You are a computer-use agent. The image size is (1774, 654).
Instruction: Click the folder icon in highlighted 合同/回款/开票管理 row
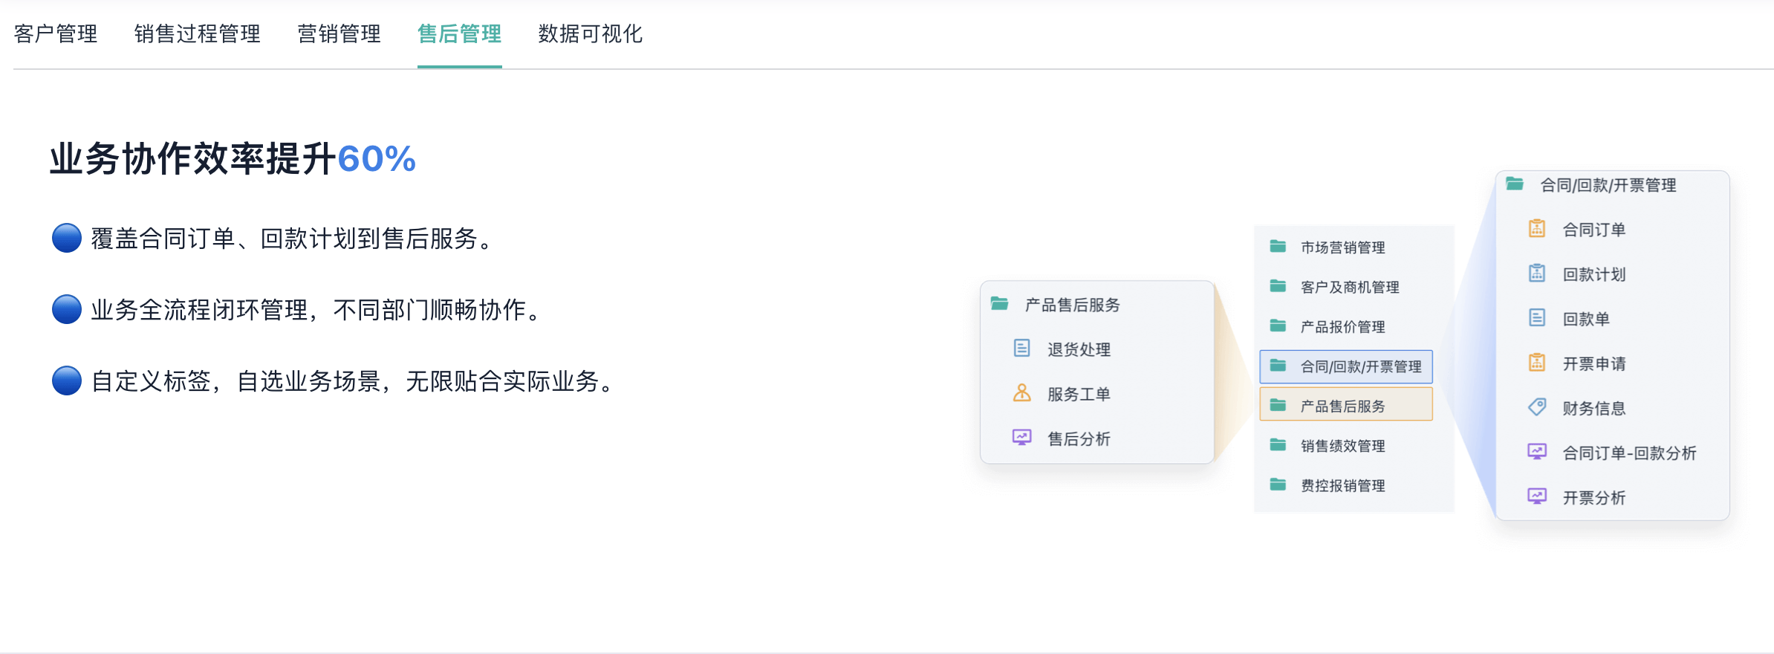[x=1278, y=365]
